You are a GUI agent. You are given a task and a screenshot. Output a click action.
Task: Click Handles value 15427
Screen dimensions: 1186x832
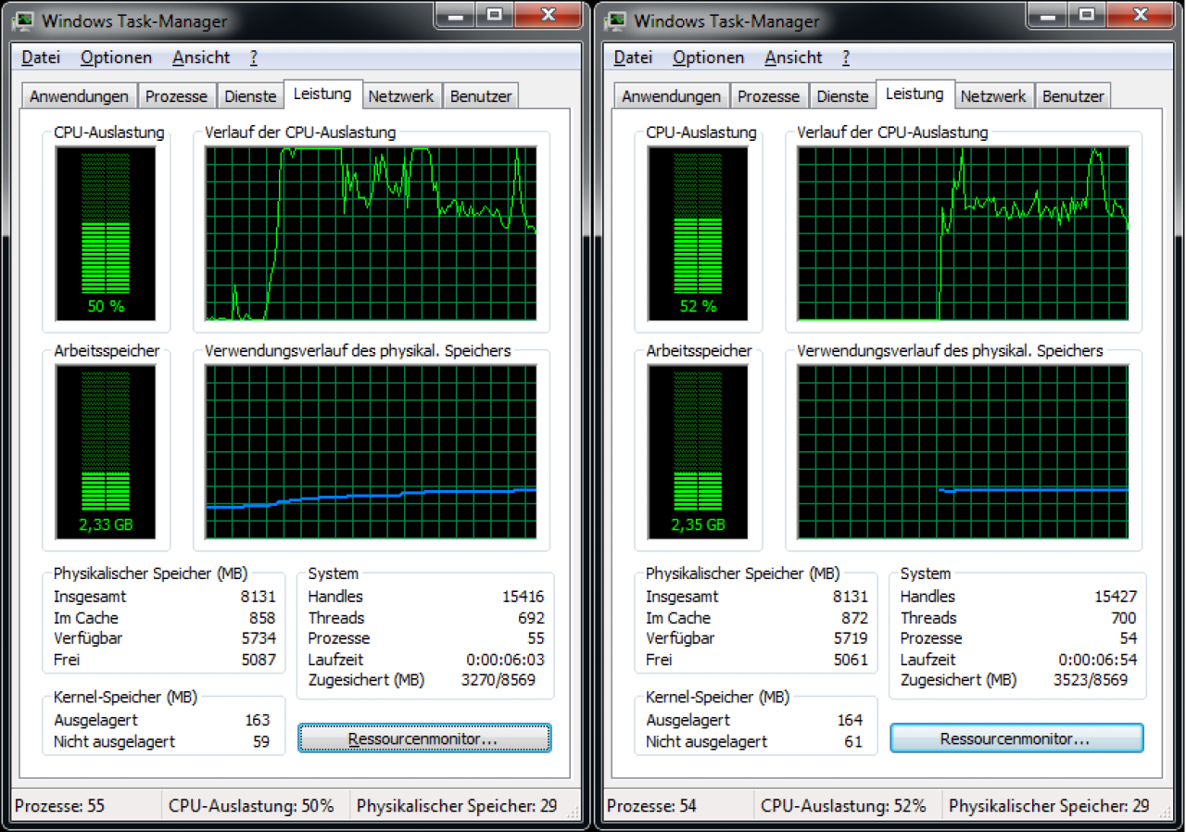(1115, 597)
